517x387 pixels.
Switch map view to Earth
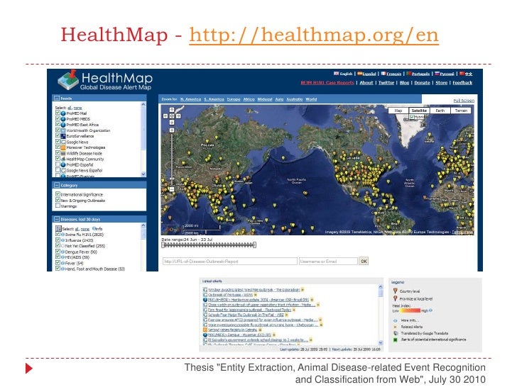click(x=440, y=111)
